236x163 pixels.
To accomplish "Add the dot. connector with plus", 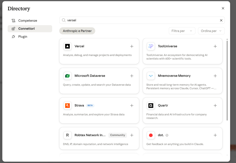I will pos(215,135).
